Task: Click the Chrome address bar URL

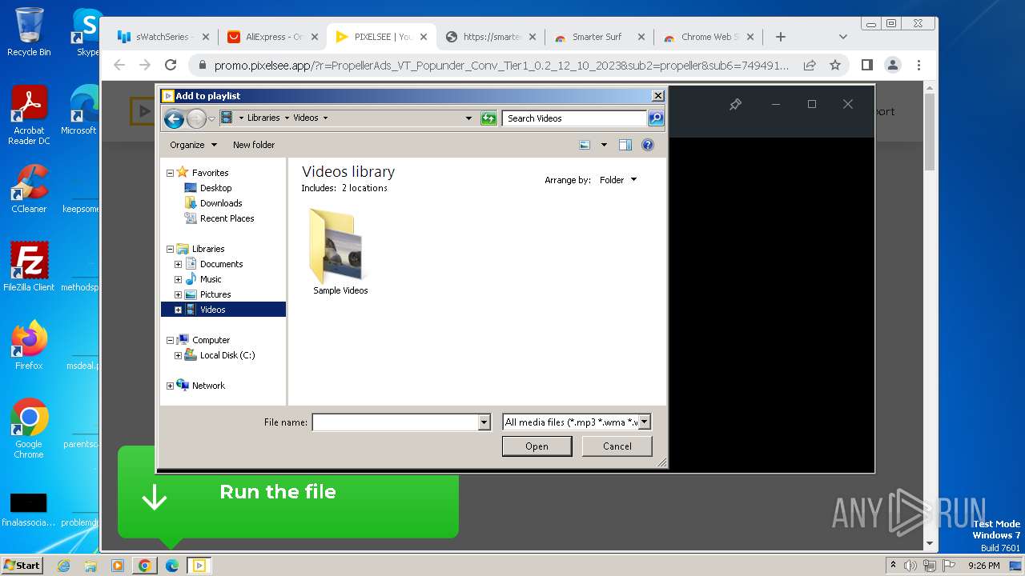Action: point(500,66)
